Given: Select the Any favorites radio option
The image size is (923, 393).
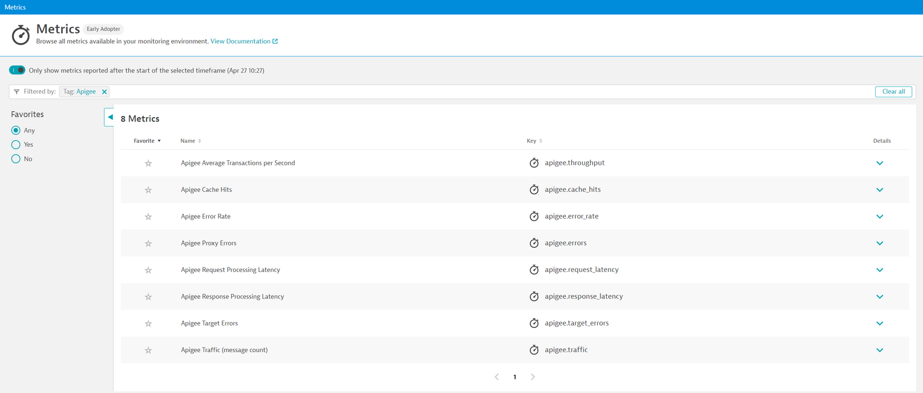Looking at the screenshot, I should [16, 130].
